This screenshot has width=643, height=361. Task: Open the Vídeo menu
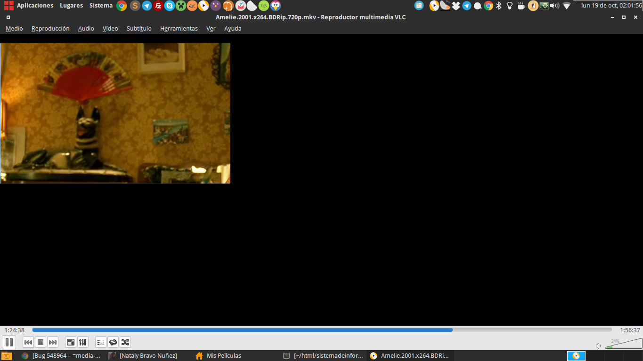110,29
